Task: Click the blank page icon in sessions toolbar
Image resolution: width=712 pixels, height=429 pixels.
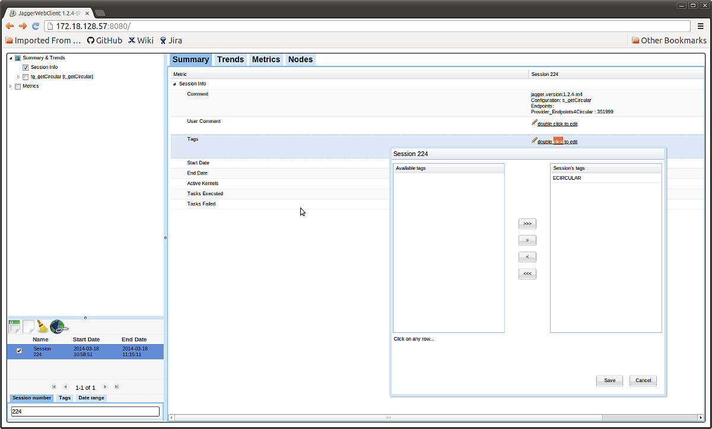Action: 28,326
